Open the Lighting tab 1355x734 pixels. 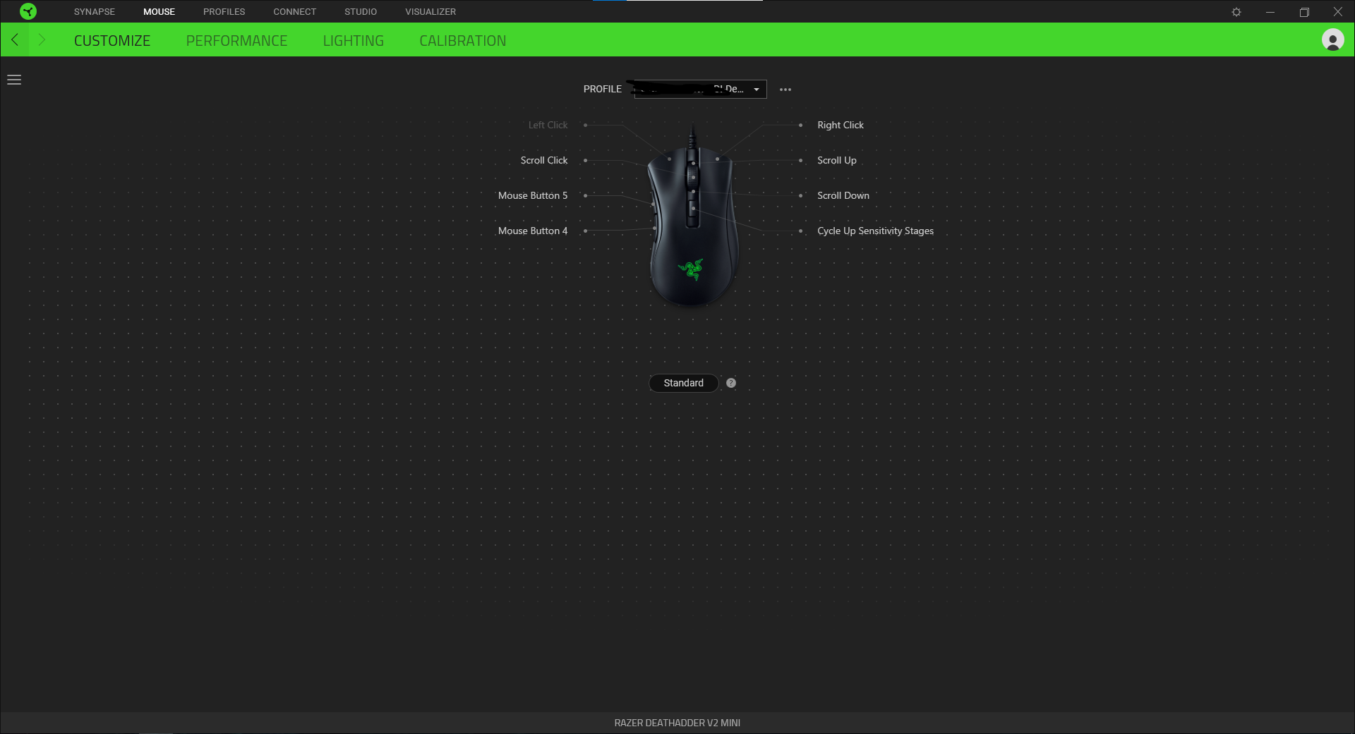[353, 41]
